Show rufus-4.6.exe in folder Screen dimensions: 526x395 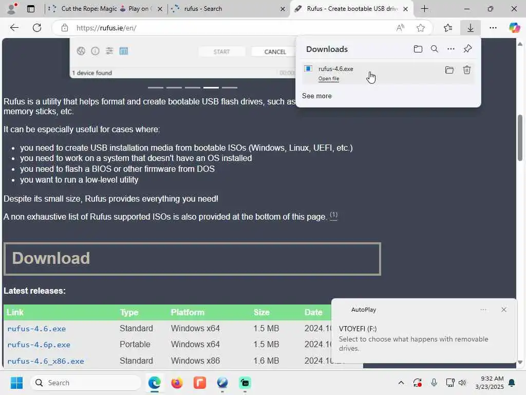click(x=449, y=70)
